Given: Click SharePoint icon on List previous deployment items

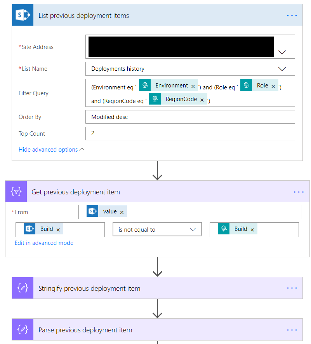Looking at the screenshot, I should tap(23, 16).
